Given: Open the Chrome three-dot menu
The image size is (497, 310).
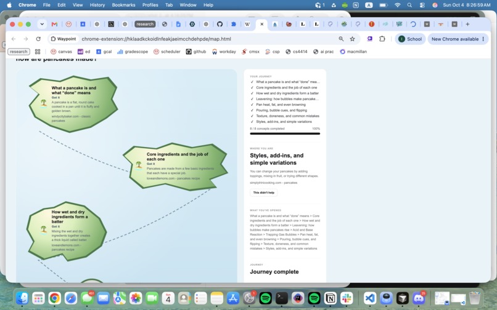Looking at the screenshot, I should (x=483, y=39).
